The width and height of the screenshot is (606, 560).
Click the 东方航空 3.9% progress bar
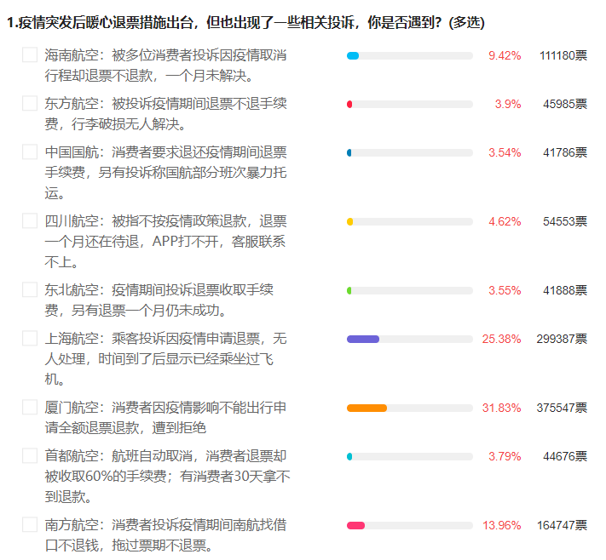click(x=410, y=105)
